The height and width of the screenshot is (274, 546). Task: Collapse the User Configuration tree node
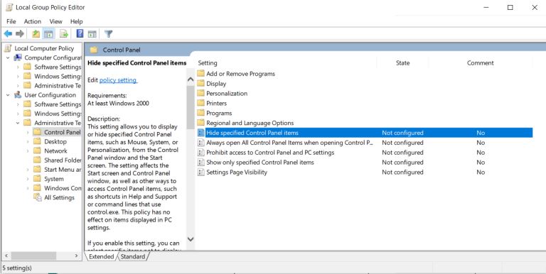click(x=8, y=95)
